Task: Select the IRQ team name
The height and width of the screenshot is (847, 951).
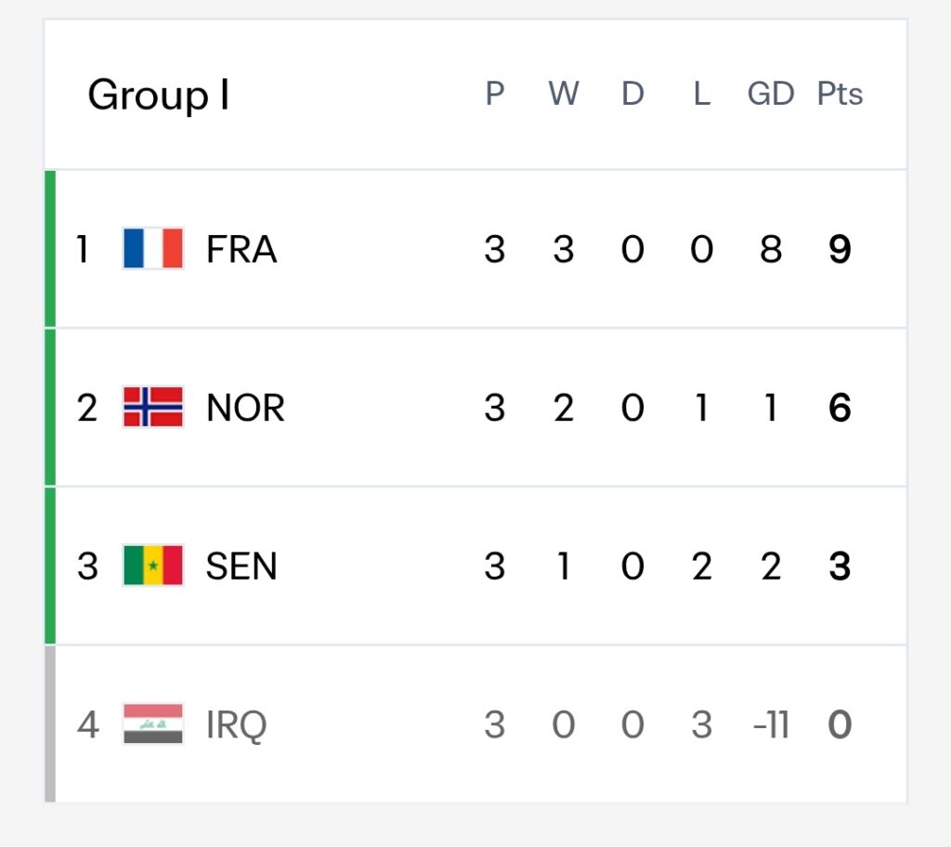Action: pyautogui.click(x=237, y=725)
